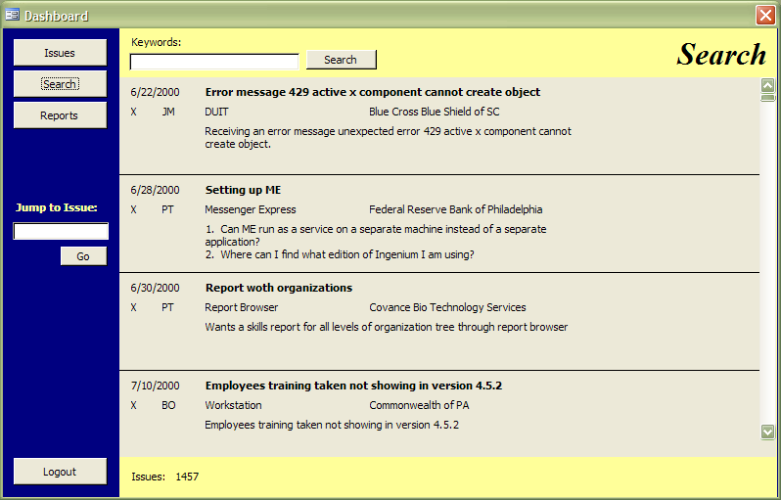Close the Dashboard window
Screen dimensions: 781x500
point(765,16)
